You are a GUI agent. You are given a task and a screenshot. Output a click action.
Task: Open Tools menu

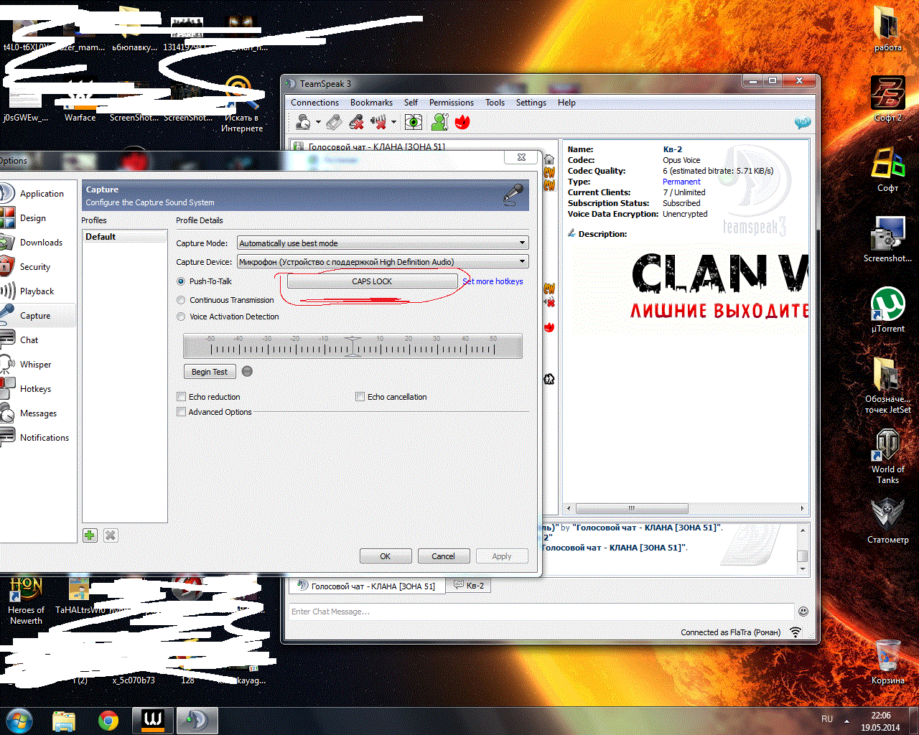click(495, 103)
